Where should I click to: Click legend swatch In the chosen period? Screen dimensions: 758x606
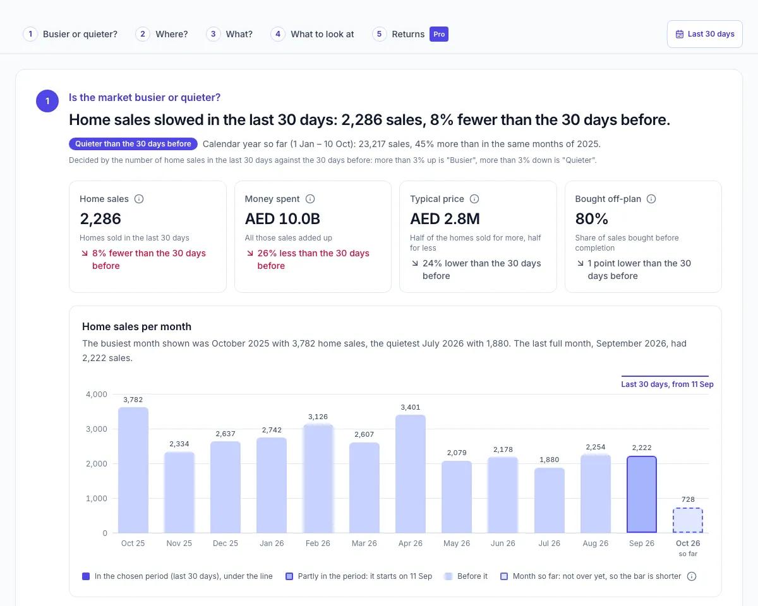[x=86, y=576]
